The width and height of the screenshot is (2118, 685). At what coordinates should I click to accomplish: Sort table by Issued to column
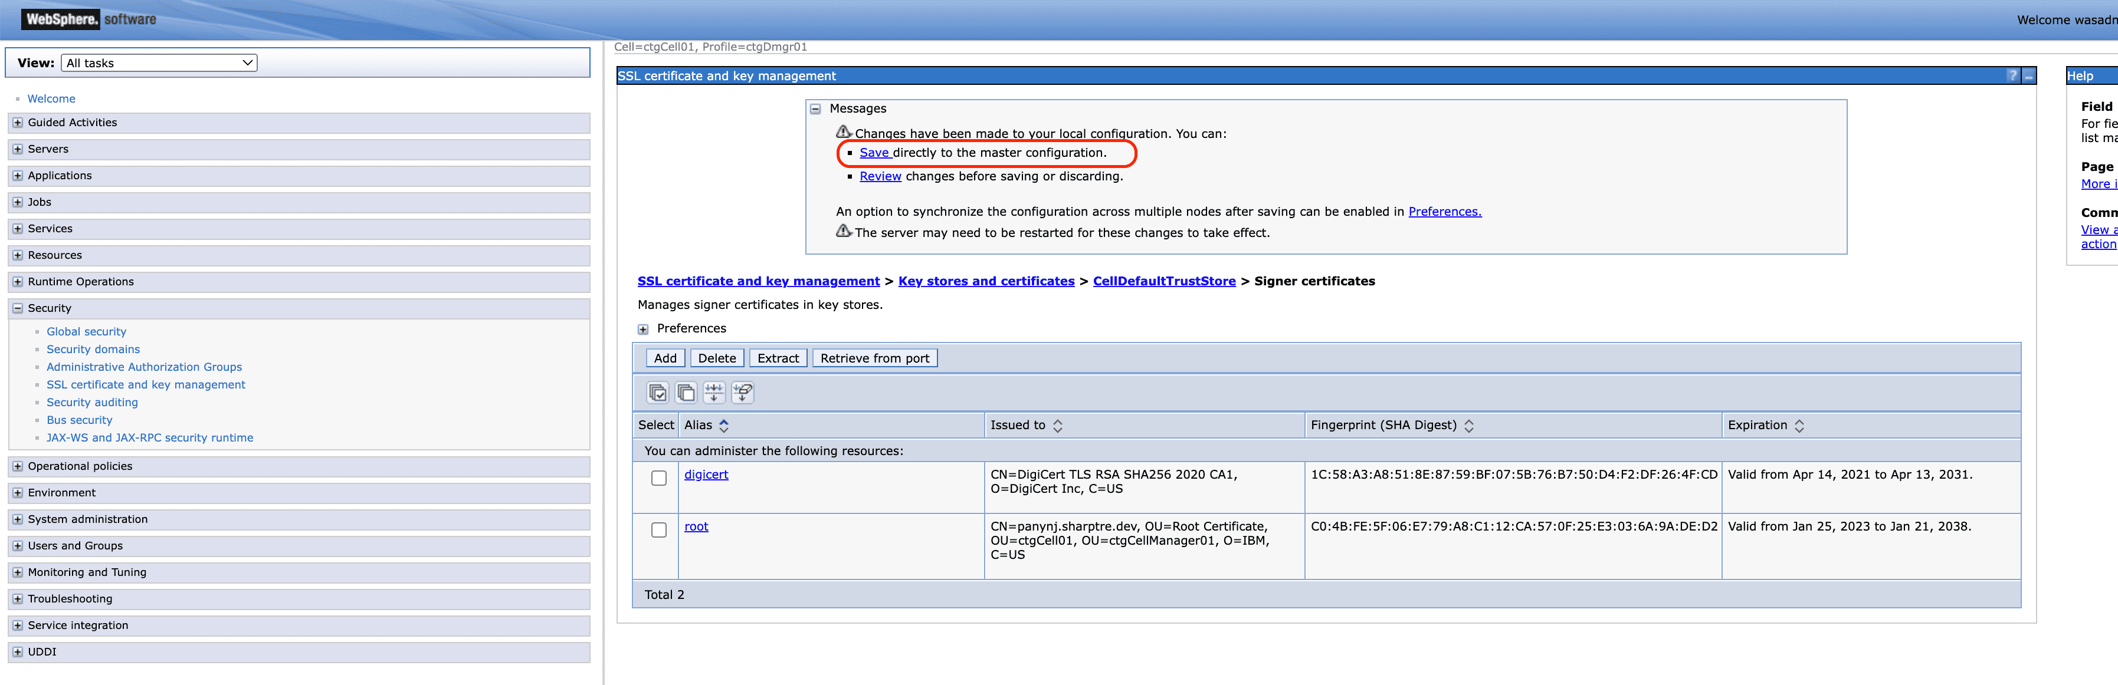pyautogui.click(x=1057, y=426)
